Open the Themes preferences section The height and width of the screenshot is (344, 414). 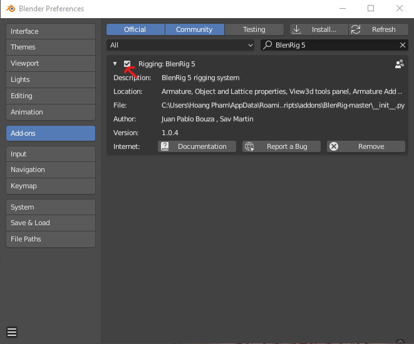click(x=51, y=47)
